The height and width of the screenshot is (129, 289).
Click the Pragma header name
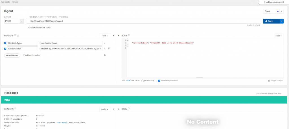point(7,126)
